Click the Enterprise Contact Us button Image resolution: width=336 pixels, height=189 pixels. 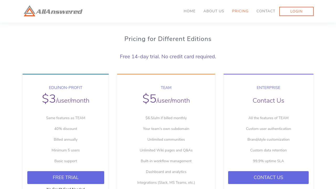point(268,177)
